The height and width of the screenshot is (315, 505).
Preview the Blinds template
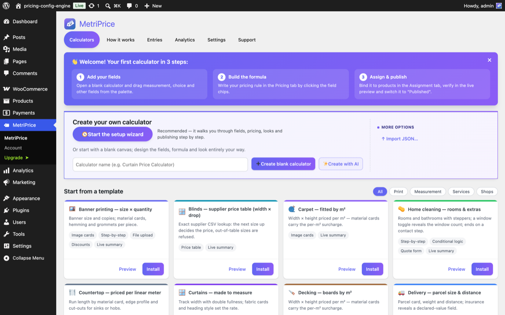(x=237, y=269)
